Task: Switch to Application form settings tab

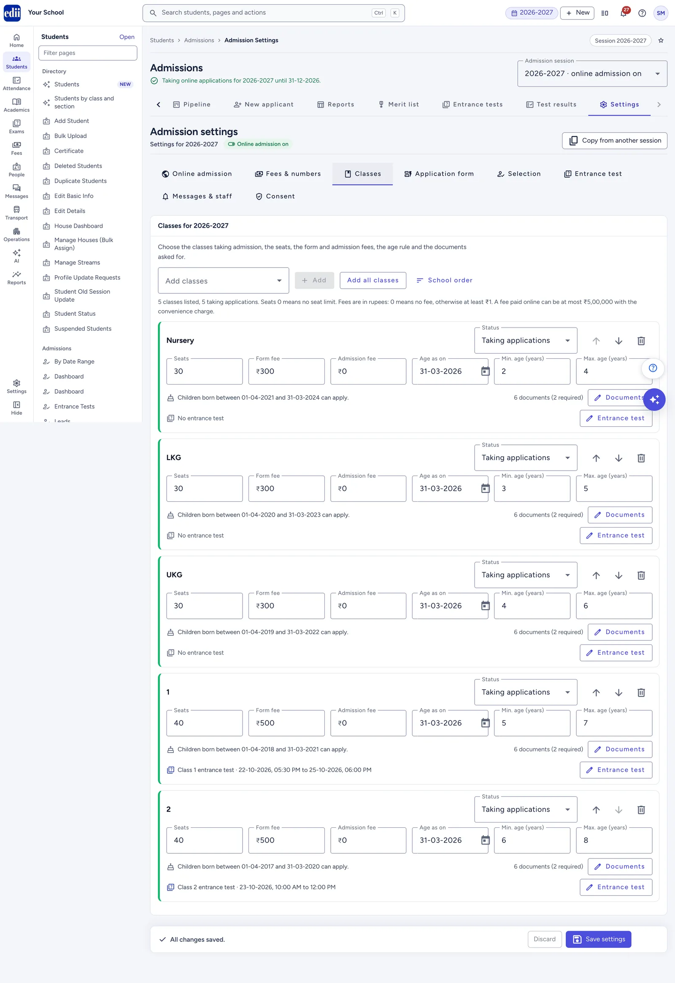Action: click(439, 174)
